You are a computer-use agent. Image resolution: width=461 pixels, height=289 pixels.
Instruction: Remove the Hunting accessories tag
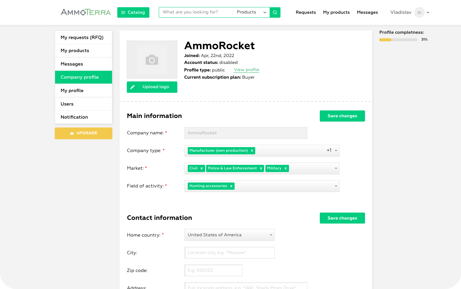[x=231, y=186]
